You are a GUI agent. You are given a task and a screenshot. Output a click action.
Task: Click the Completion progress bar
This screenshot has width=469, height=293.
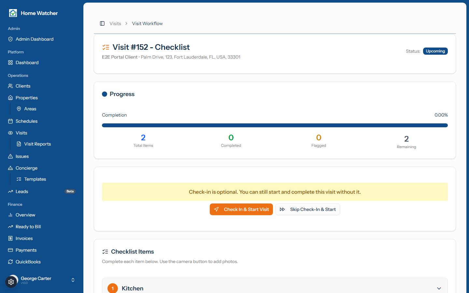[x=275, y=125]
